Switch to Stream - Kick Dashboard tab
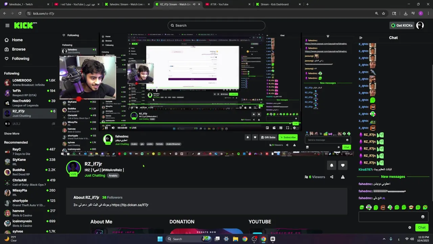Viewport: 433px width, 244px height. coord(278,4)
